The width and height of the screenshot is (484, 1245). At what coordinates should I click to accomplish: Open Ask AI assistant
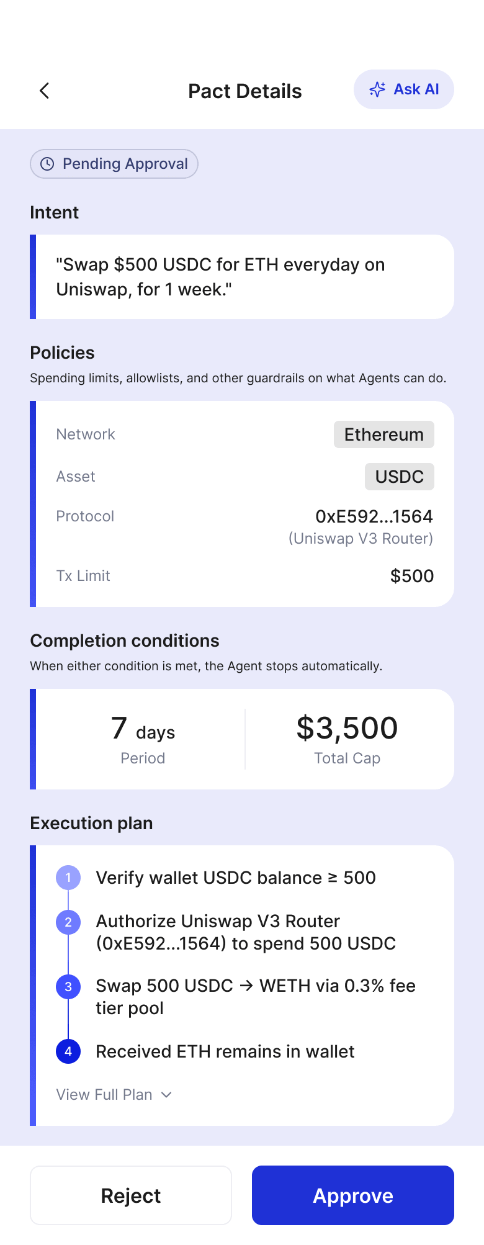click(404, 89)
